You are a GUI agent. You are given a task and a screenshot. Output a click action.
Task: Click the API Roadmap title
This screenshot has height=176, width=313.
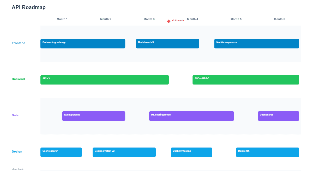29,8
